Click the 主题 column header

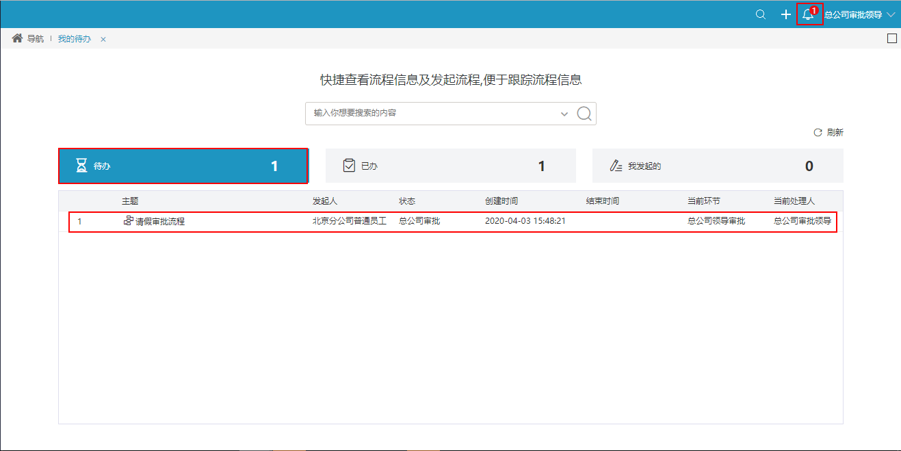pos(130,201)
